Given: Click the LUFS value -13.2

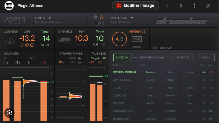Looking at the screenshot, I should click(x=27, y=38).
